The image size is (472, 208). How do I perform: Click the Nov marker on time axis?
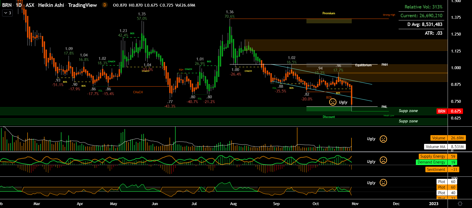(x=355, y=204)
